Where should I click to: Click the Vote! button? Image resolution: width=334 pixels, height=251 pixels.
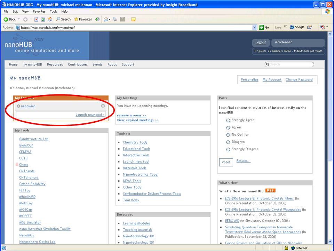pos(226,162)
